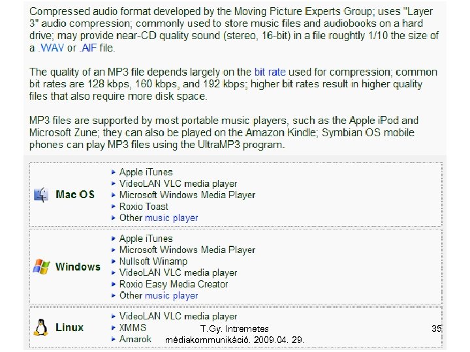
Task: Click the arrow beside XMMS
Action: click(114, 328)
